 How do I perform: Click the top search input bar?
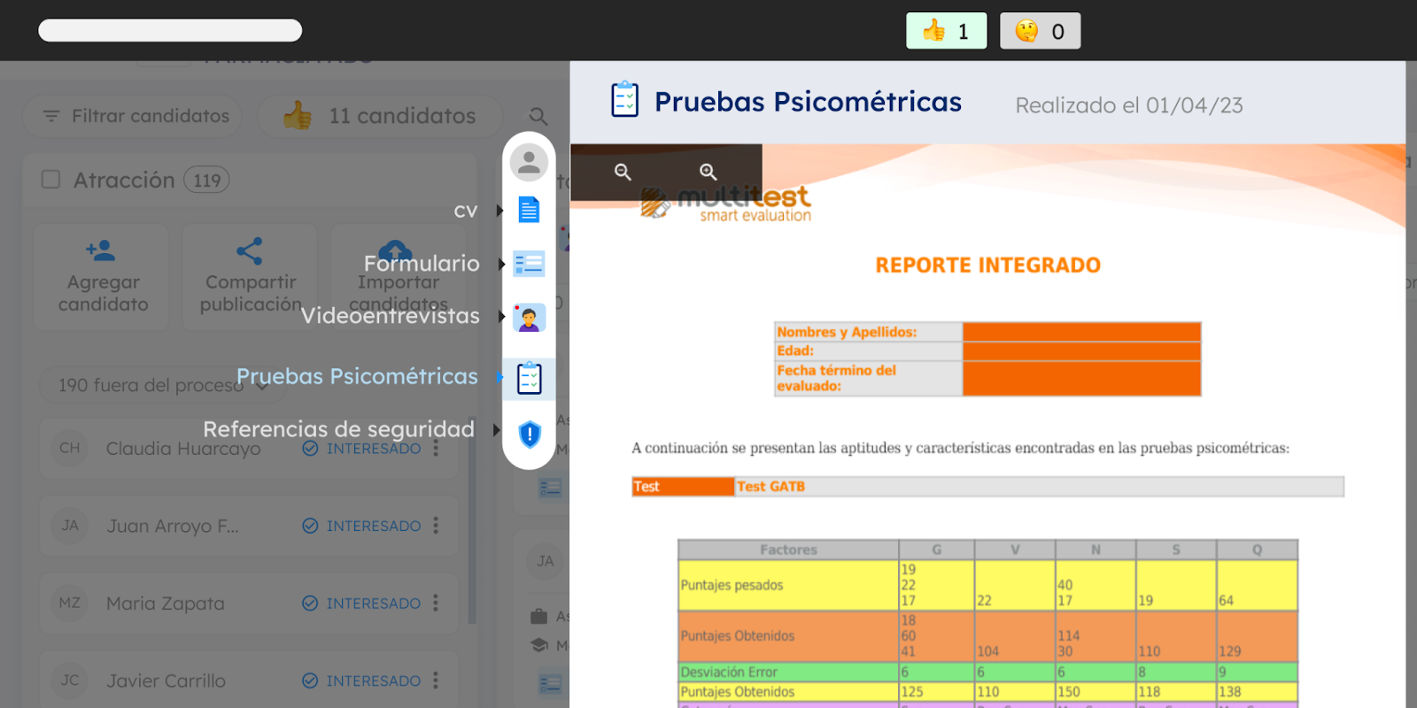[170, 30]
